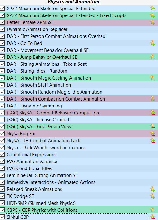Toggle SINful CBP checkbox
Viewport: 158px width, 220px height.
tap(2, 217)
